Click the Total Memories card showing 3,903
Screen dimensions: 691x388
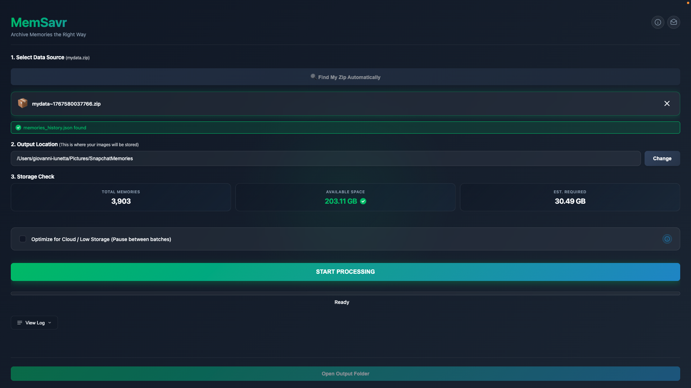[x=121, y=197]
